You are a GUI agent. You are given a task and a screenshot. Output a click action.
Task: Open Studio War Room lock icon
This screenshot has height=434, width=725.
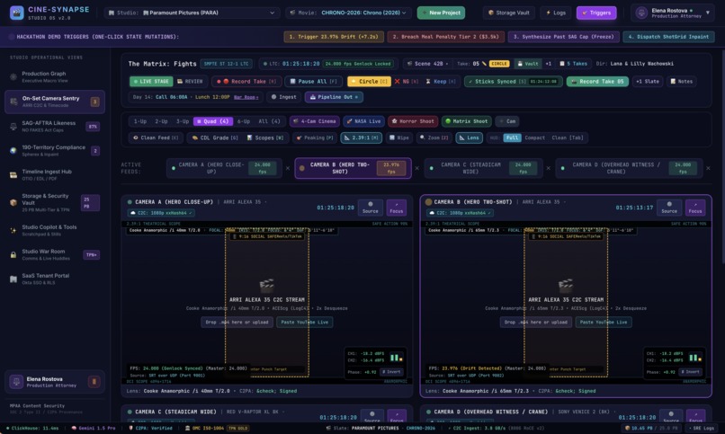click(13, 254)
